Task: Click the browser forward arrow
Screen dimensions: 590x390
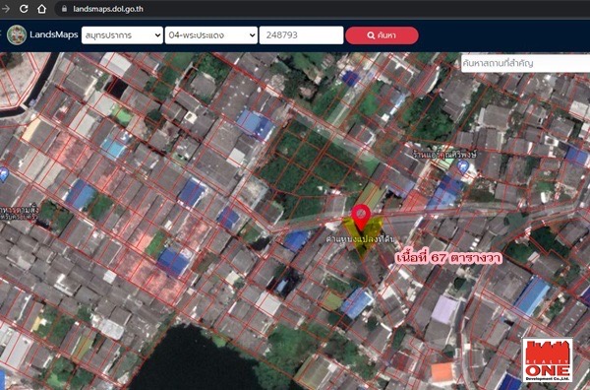Action: click(5, 9)
